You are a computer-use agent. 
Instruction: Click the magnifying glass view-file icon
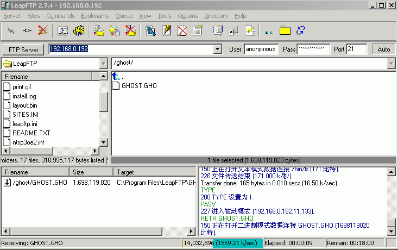click(x=150, y=30)
